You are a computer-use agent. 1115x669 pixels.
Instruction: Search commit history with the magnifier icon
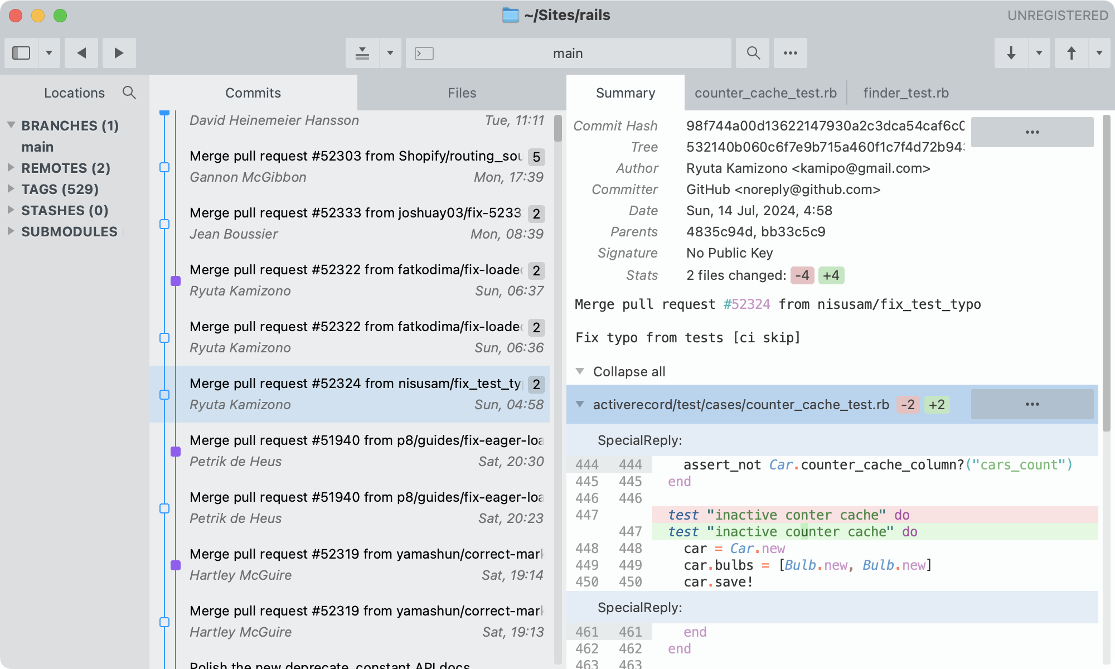click(x=753, y=53)
